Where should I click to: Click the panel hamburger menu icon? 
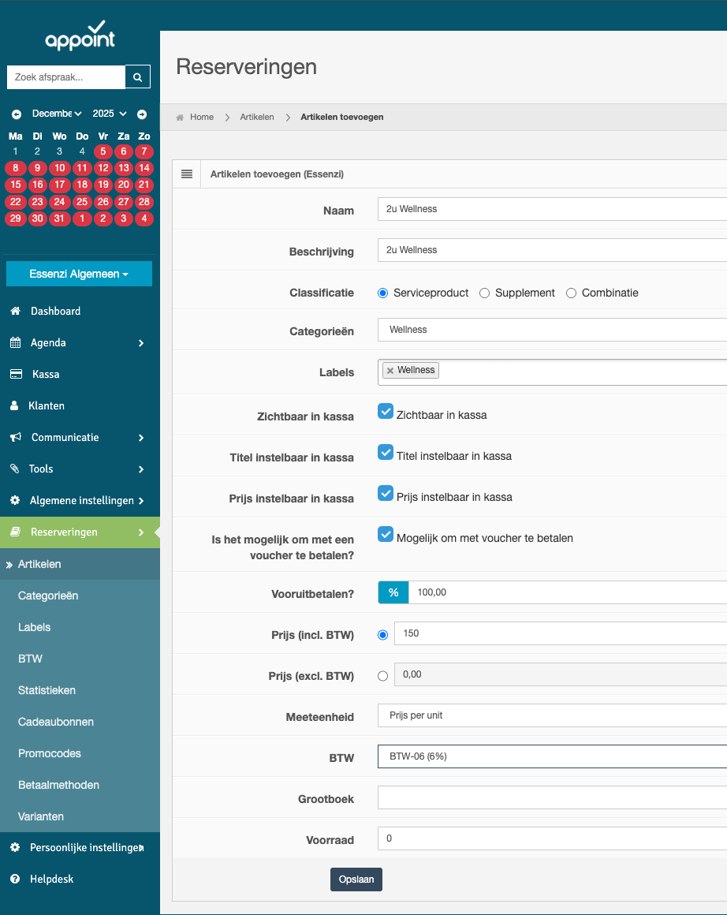click(x=187, y=174)
